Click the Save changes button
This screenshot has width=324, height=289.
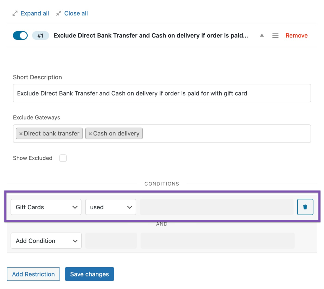click(x=89, y=274)
